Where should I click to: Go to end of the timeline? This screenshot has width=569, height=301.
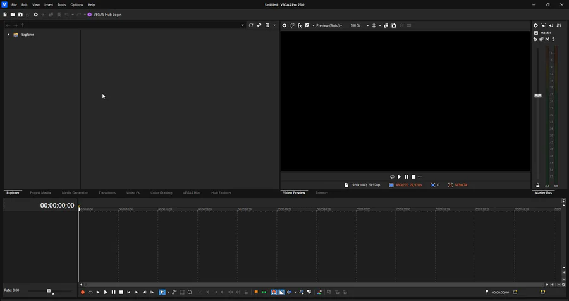(x=137, y=292)
